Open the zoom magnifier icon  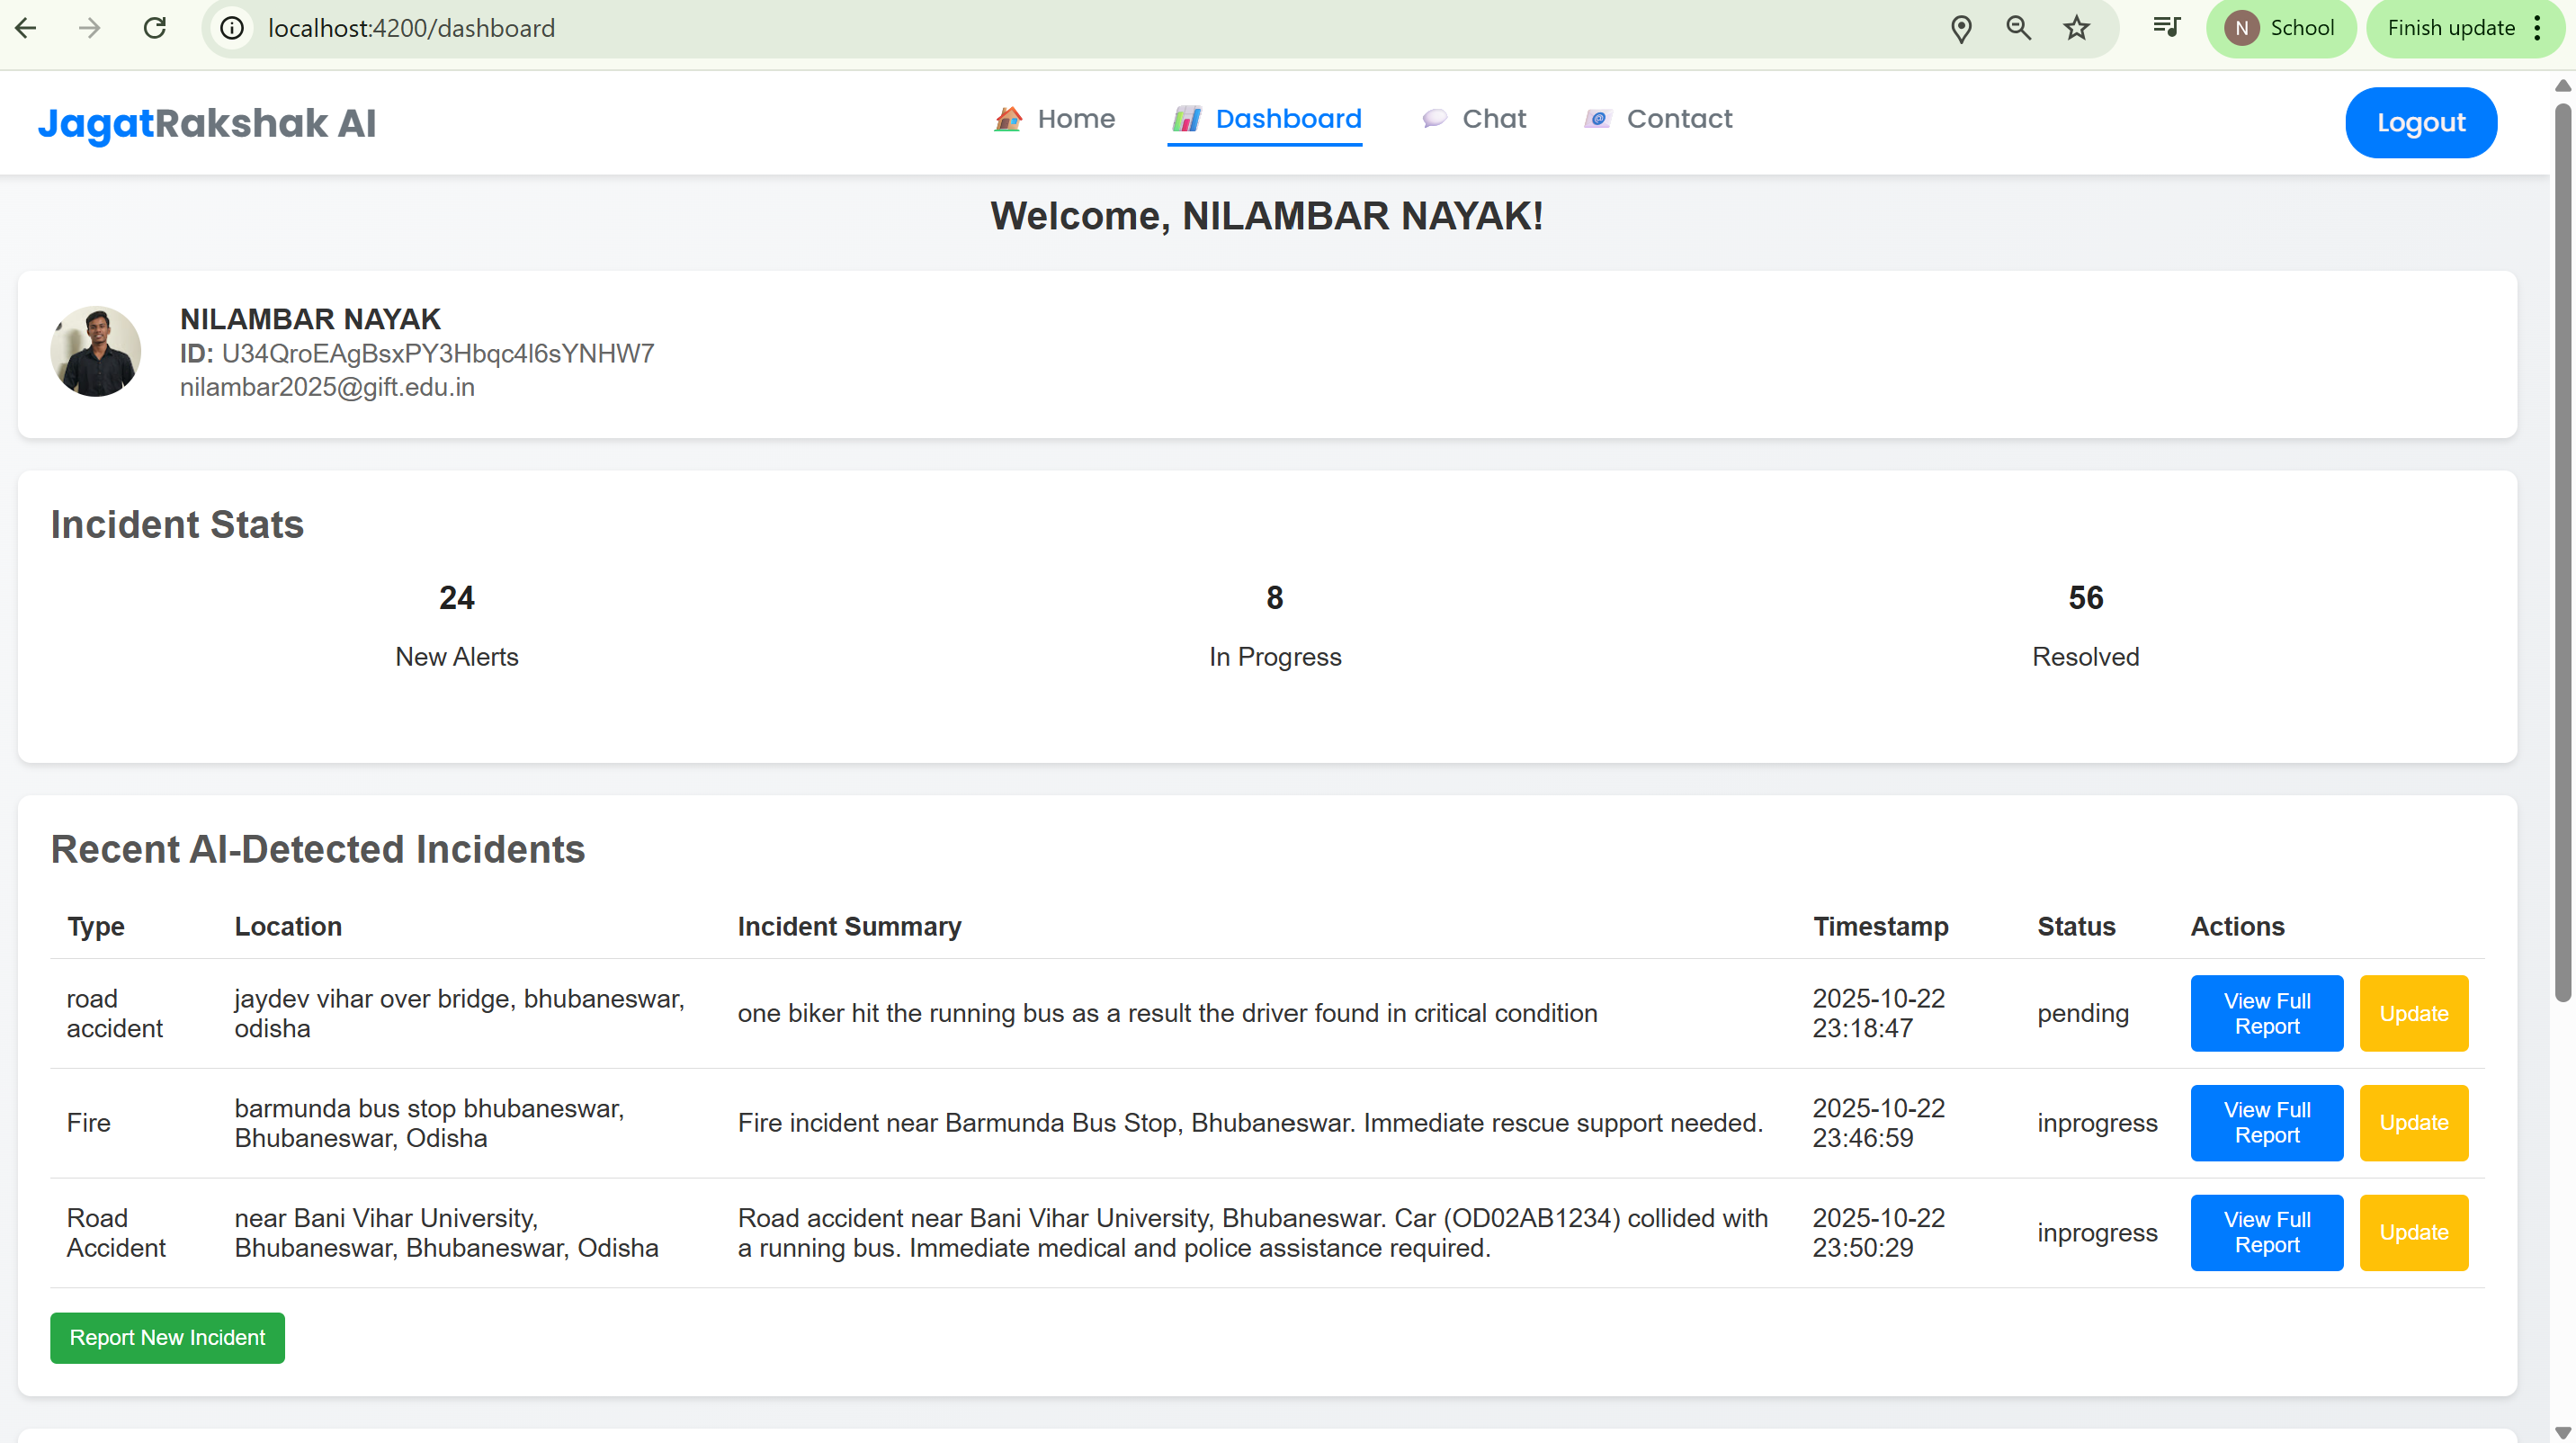click(2018, 28)
